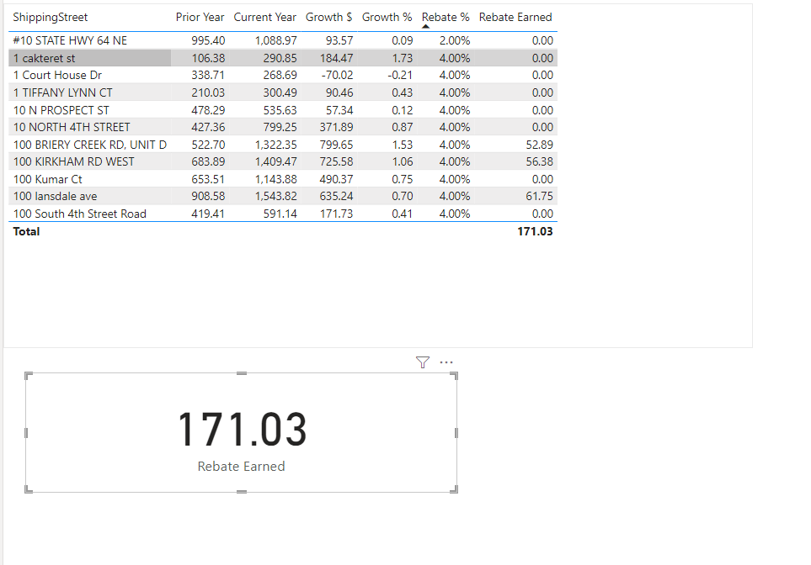Grab the card's bottom-right corner handle
The height and width of the screenshot is (565, 811).
(454, 489)
